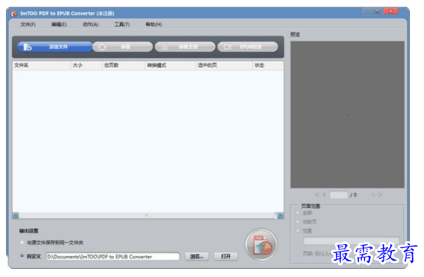Click the 浏览... (browse) button

coord(196,257)
